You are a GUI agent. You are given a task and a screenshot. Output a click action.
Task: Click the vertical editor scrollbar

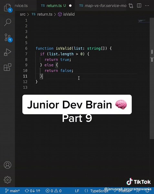click(152, 78)
